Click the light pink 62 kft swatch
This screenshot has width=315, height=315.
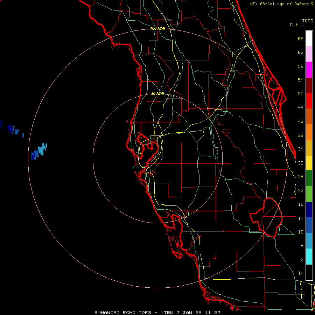click(309, 54)
